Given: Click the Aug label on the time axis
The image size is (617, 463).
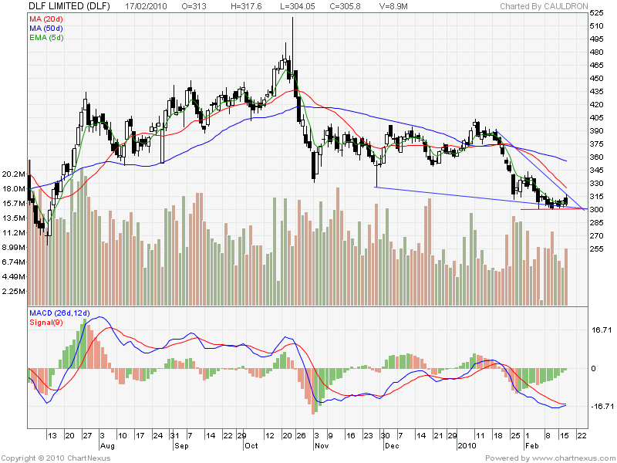Looking at the screenshot, I should pyautogui.click(x=108, y=445).
